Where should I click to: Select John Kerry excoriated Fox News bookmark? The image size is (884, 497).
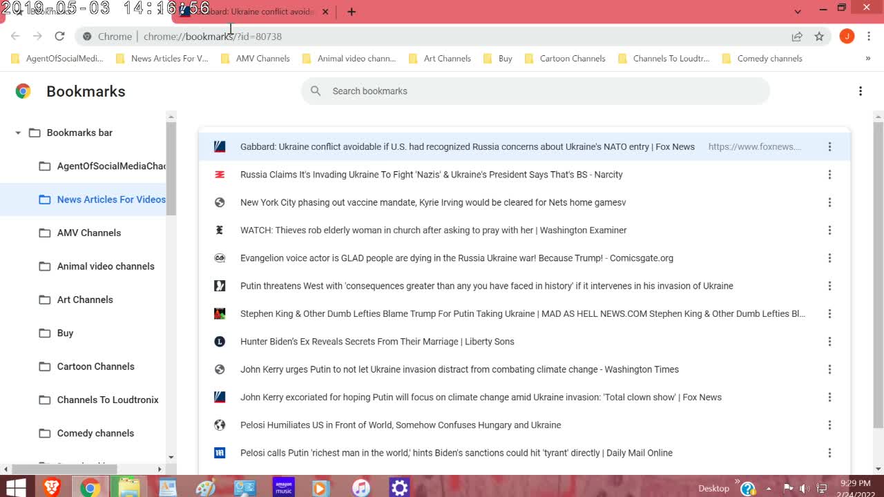point(524,397)
